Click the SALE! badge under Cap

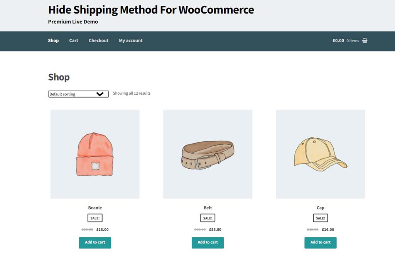tap(320, 218)
